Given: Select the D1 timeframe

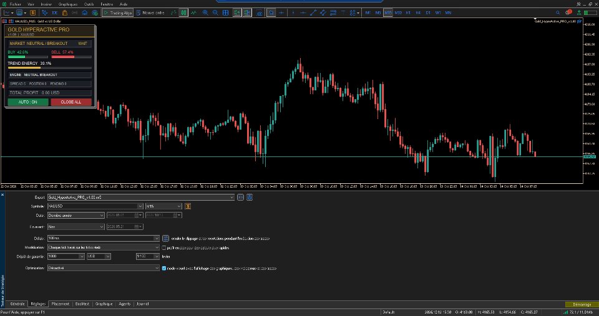Looking at the screenshot, I should pos(428,12).
